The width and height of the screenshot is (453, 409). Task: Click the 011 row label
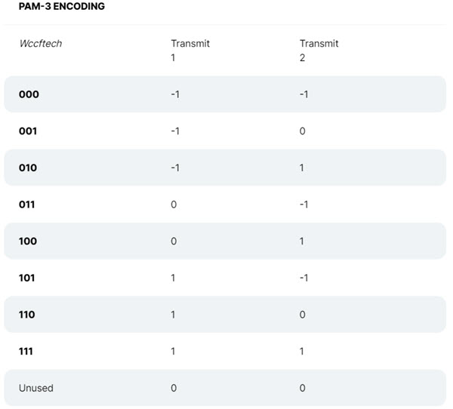(26, 204)
